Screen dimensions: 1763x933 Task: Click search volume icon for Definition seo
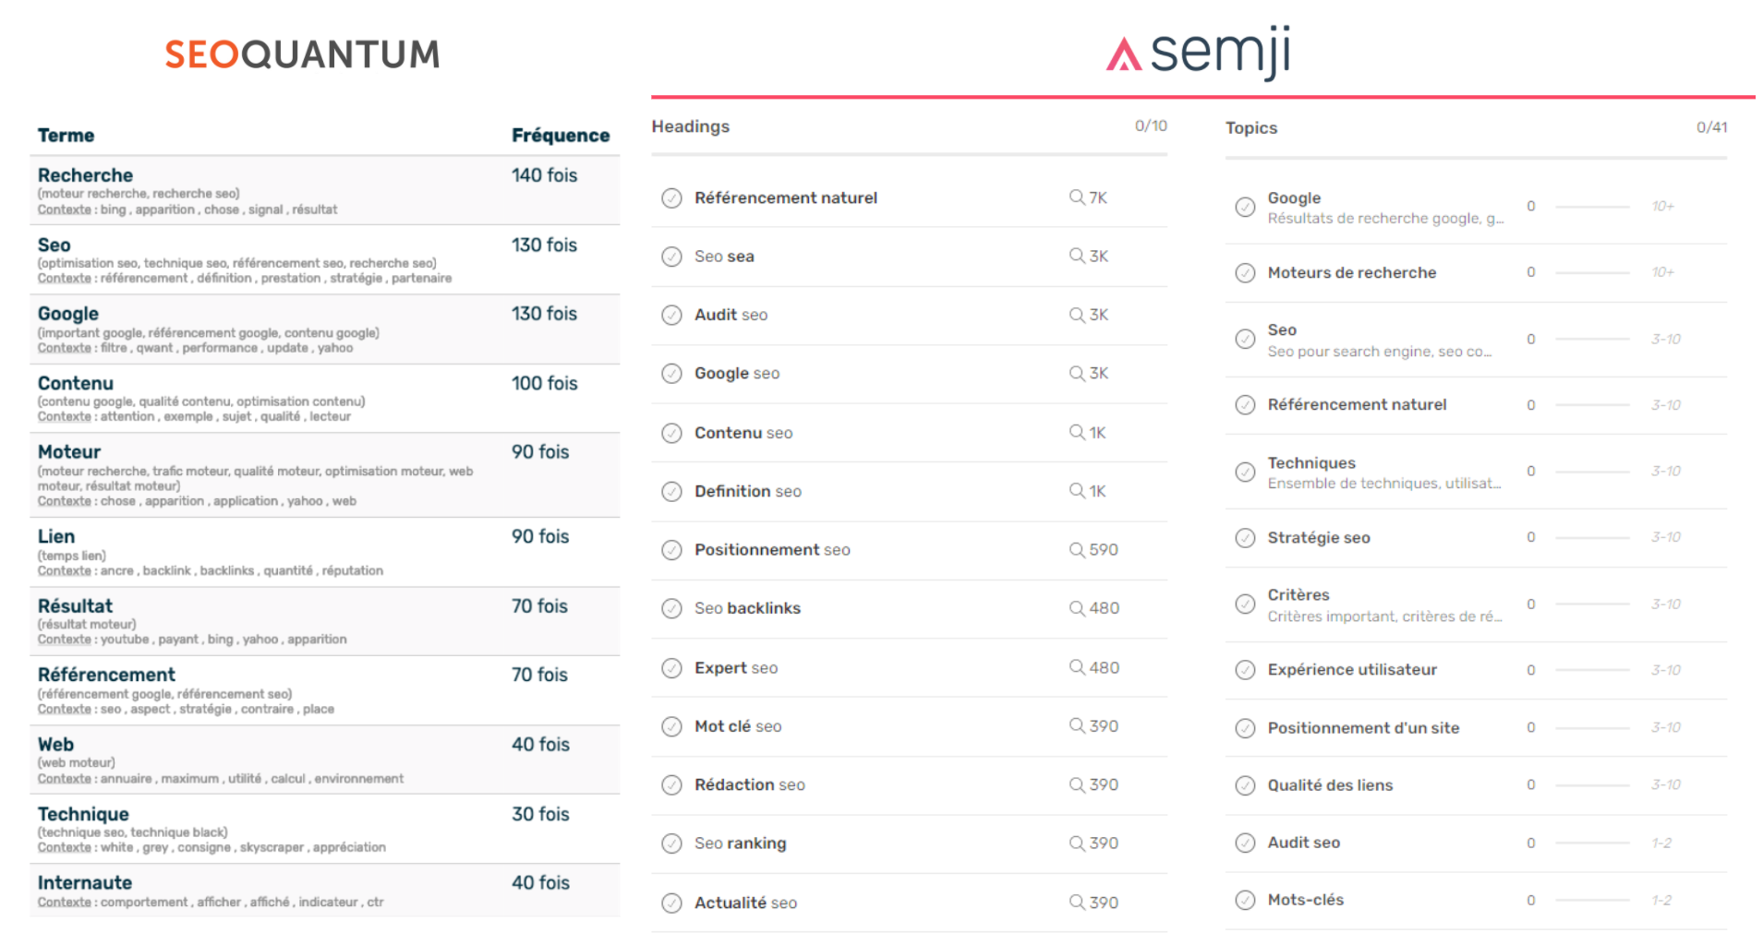coord(1077,491)
